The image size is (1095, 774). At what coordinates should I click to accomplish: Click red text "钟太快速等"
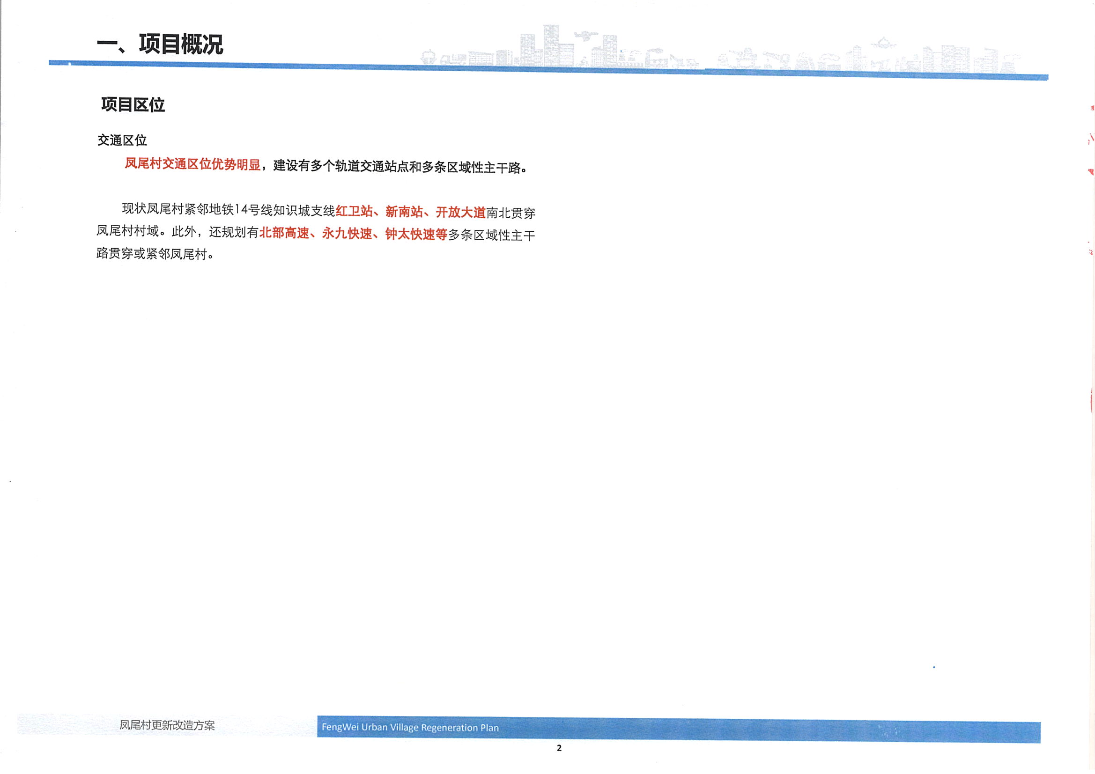[416, 234]
